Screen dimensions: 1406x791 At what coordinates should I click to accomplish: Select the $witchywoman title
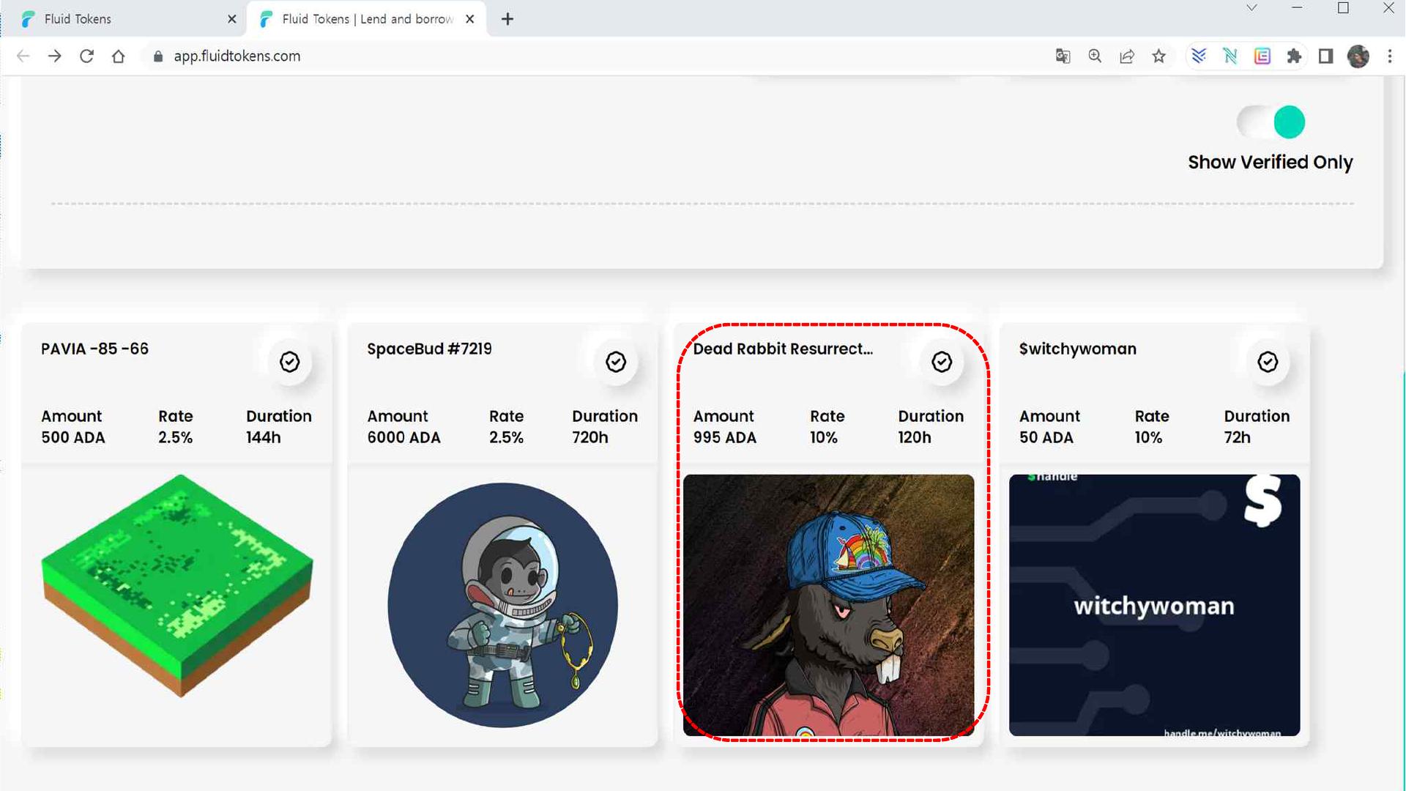click(1077, 349)
